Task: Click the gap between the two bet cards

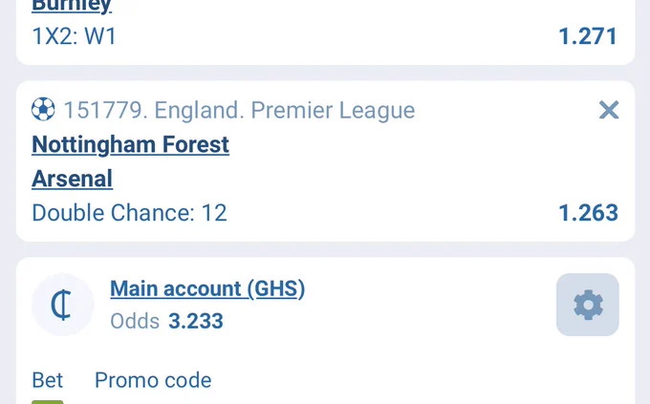Action: (x=325, y=73)
